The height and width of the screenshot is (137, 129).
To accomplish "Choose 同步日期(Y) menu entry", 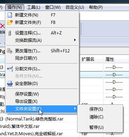I will [42, 58].
